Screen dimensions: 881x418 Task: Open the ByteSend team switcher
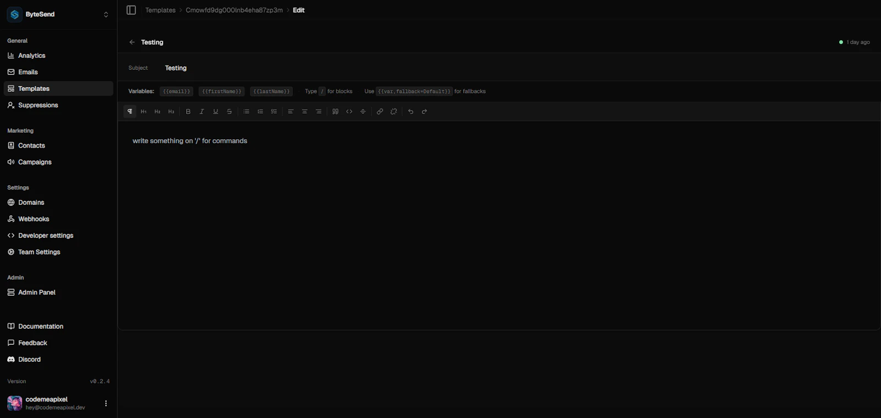tap(58, 14)
